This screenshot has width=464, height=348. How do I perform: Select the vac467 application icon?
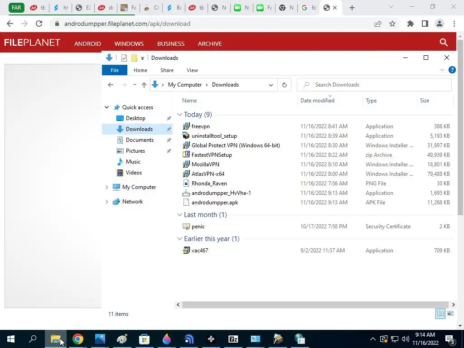tap(186, 250)
